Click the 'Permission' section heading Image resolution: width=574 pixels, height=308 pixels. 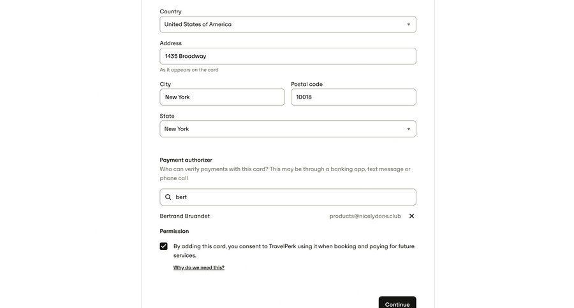[x=174, y=232]
